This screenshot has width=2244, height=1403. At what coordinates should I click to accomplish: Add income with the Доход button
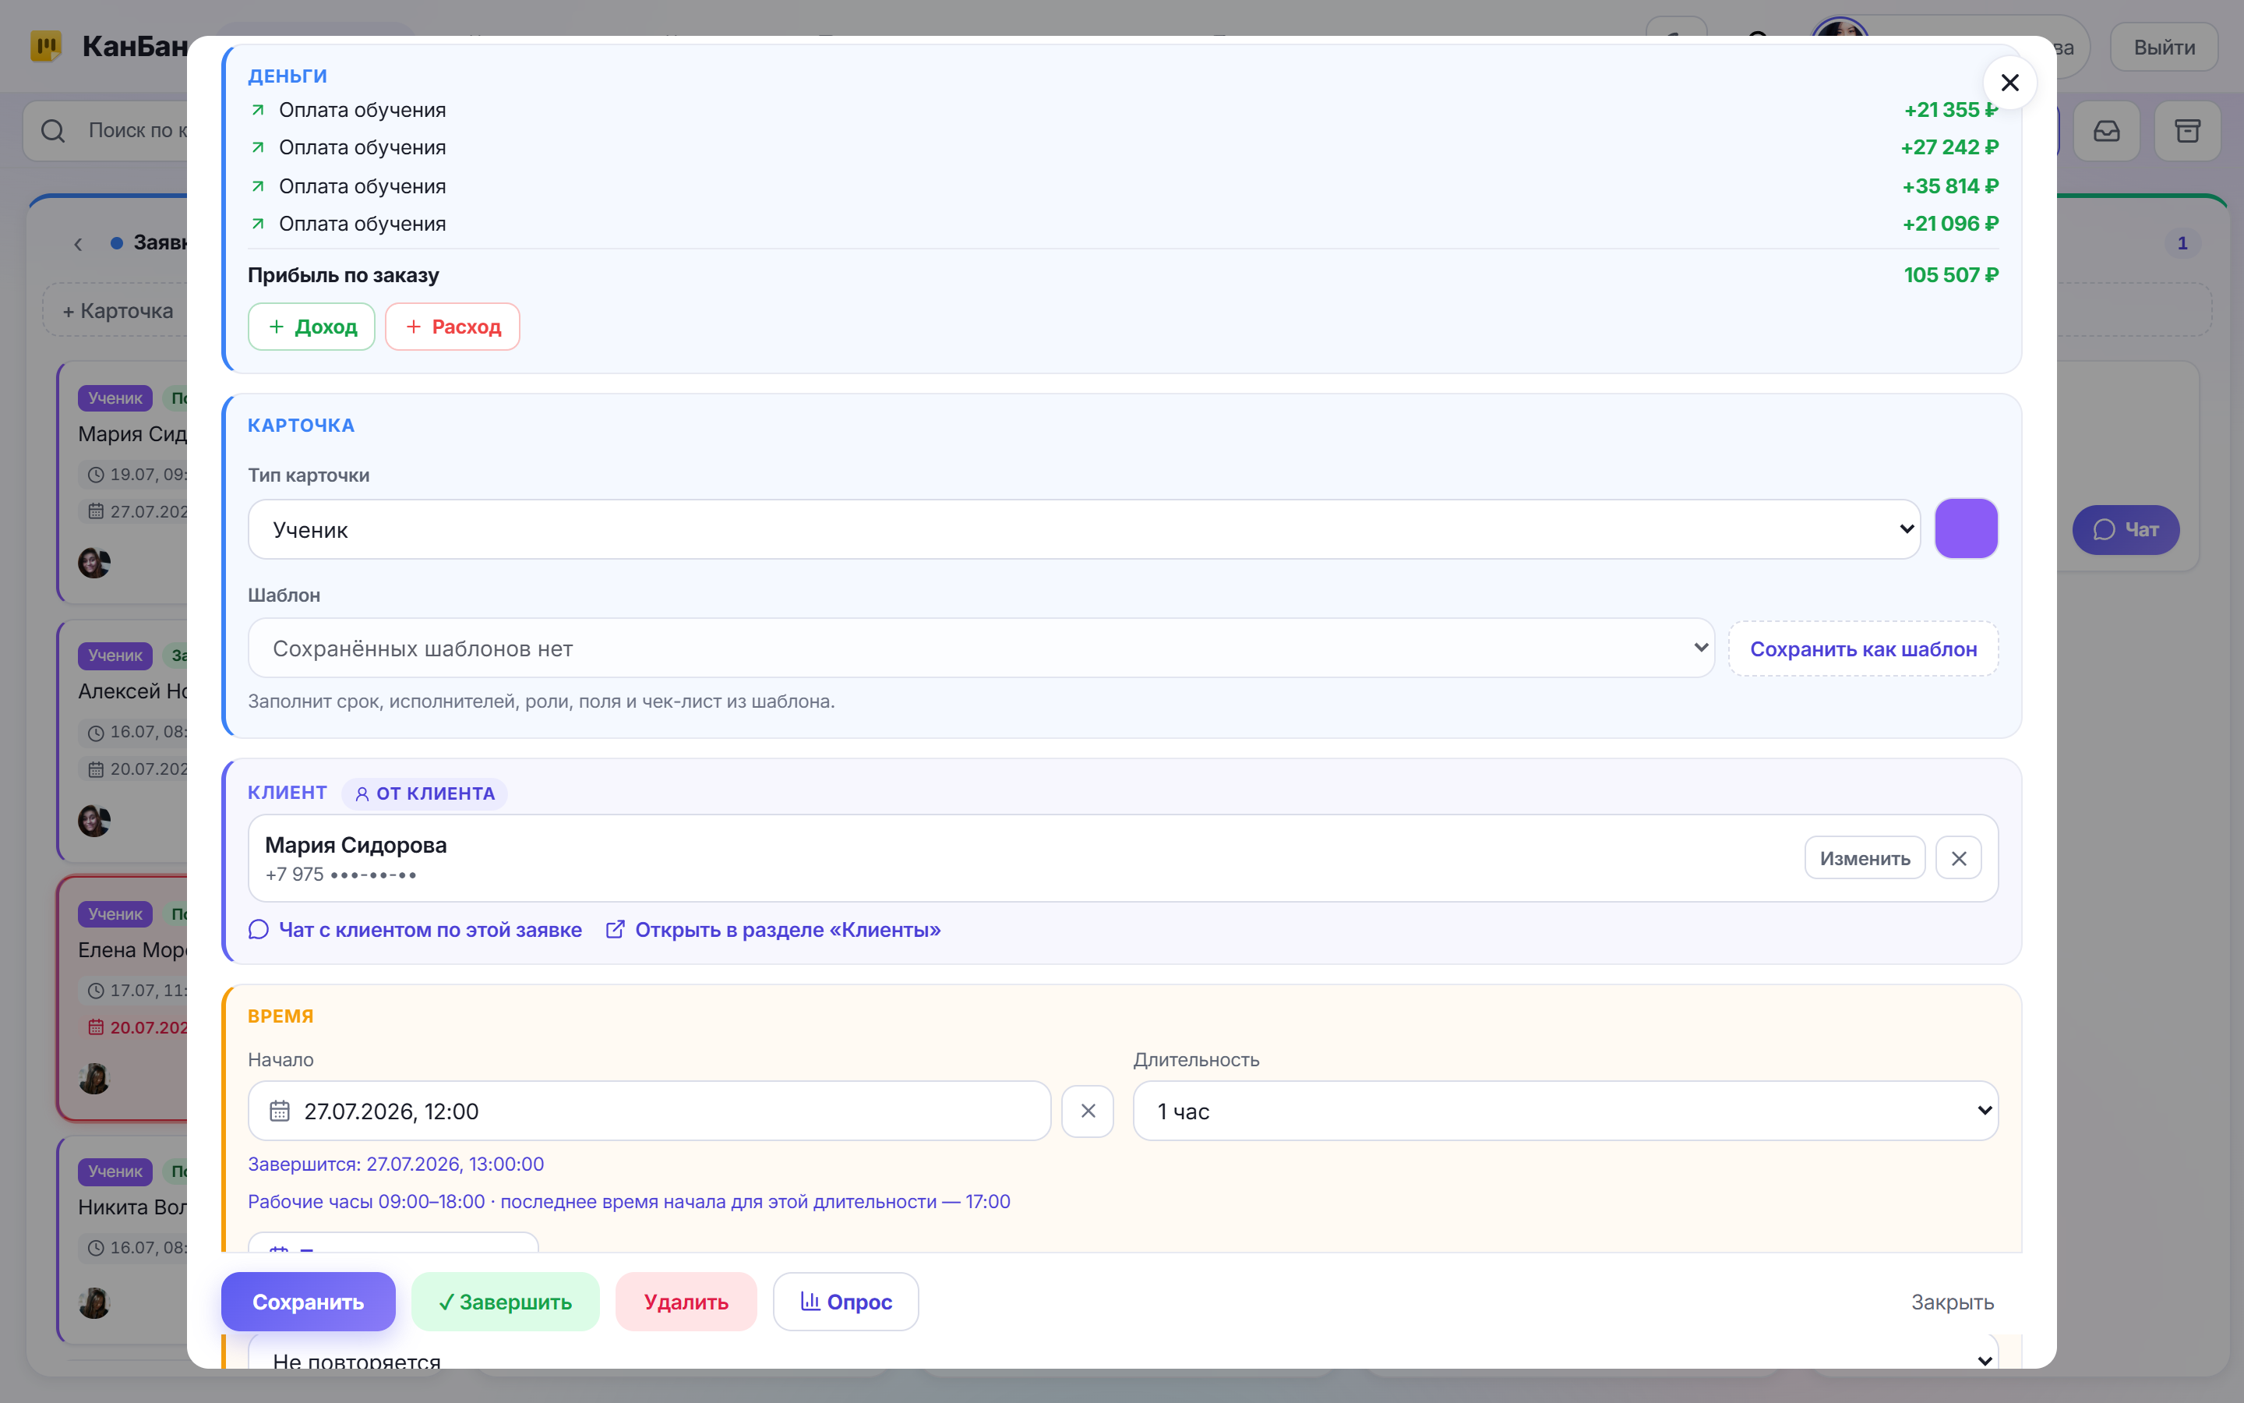coord(312,327)
